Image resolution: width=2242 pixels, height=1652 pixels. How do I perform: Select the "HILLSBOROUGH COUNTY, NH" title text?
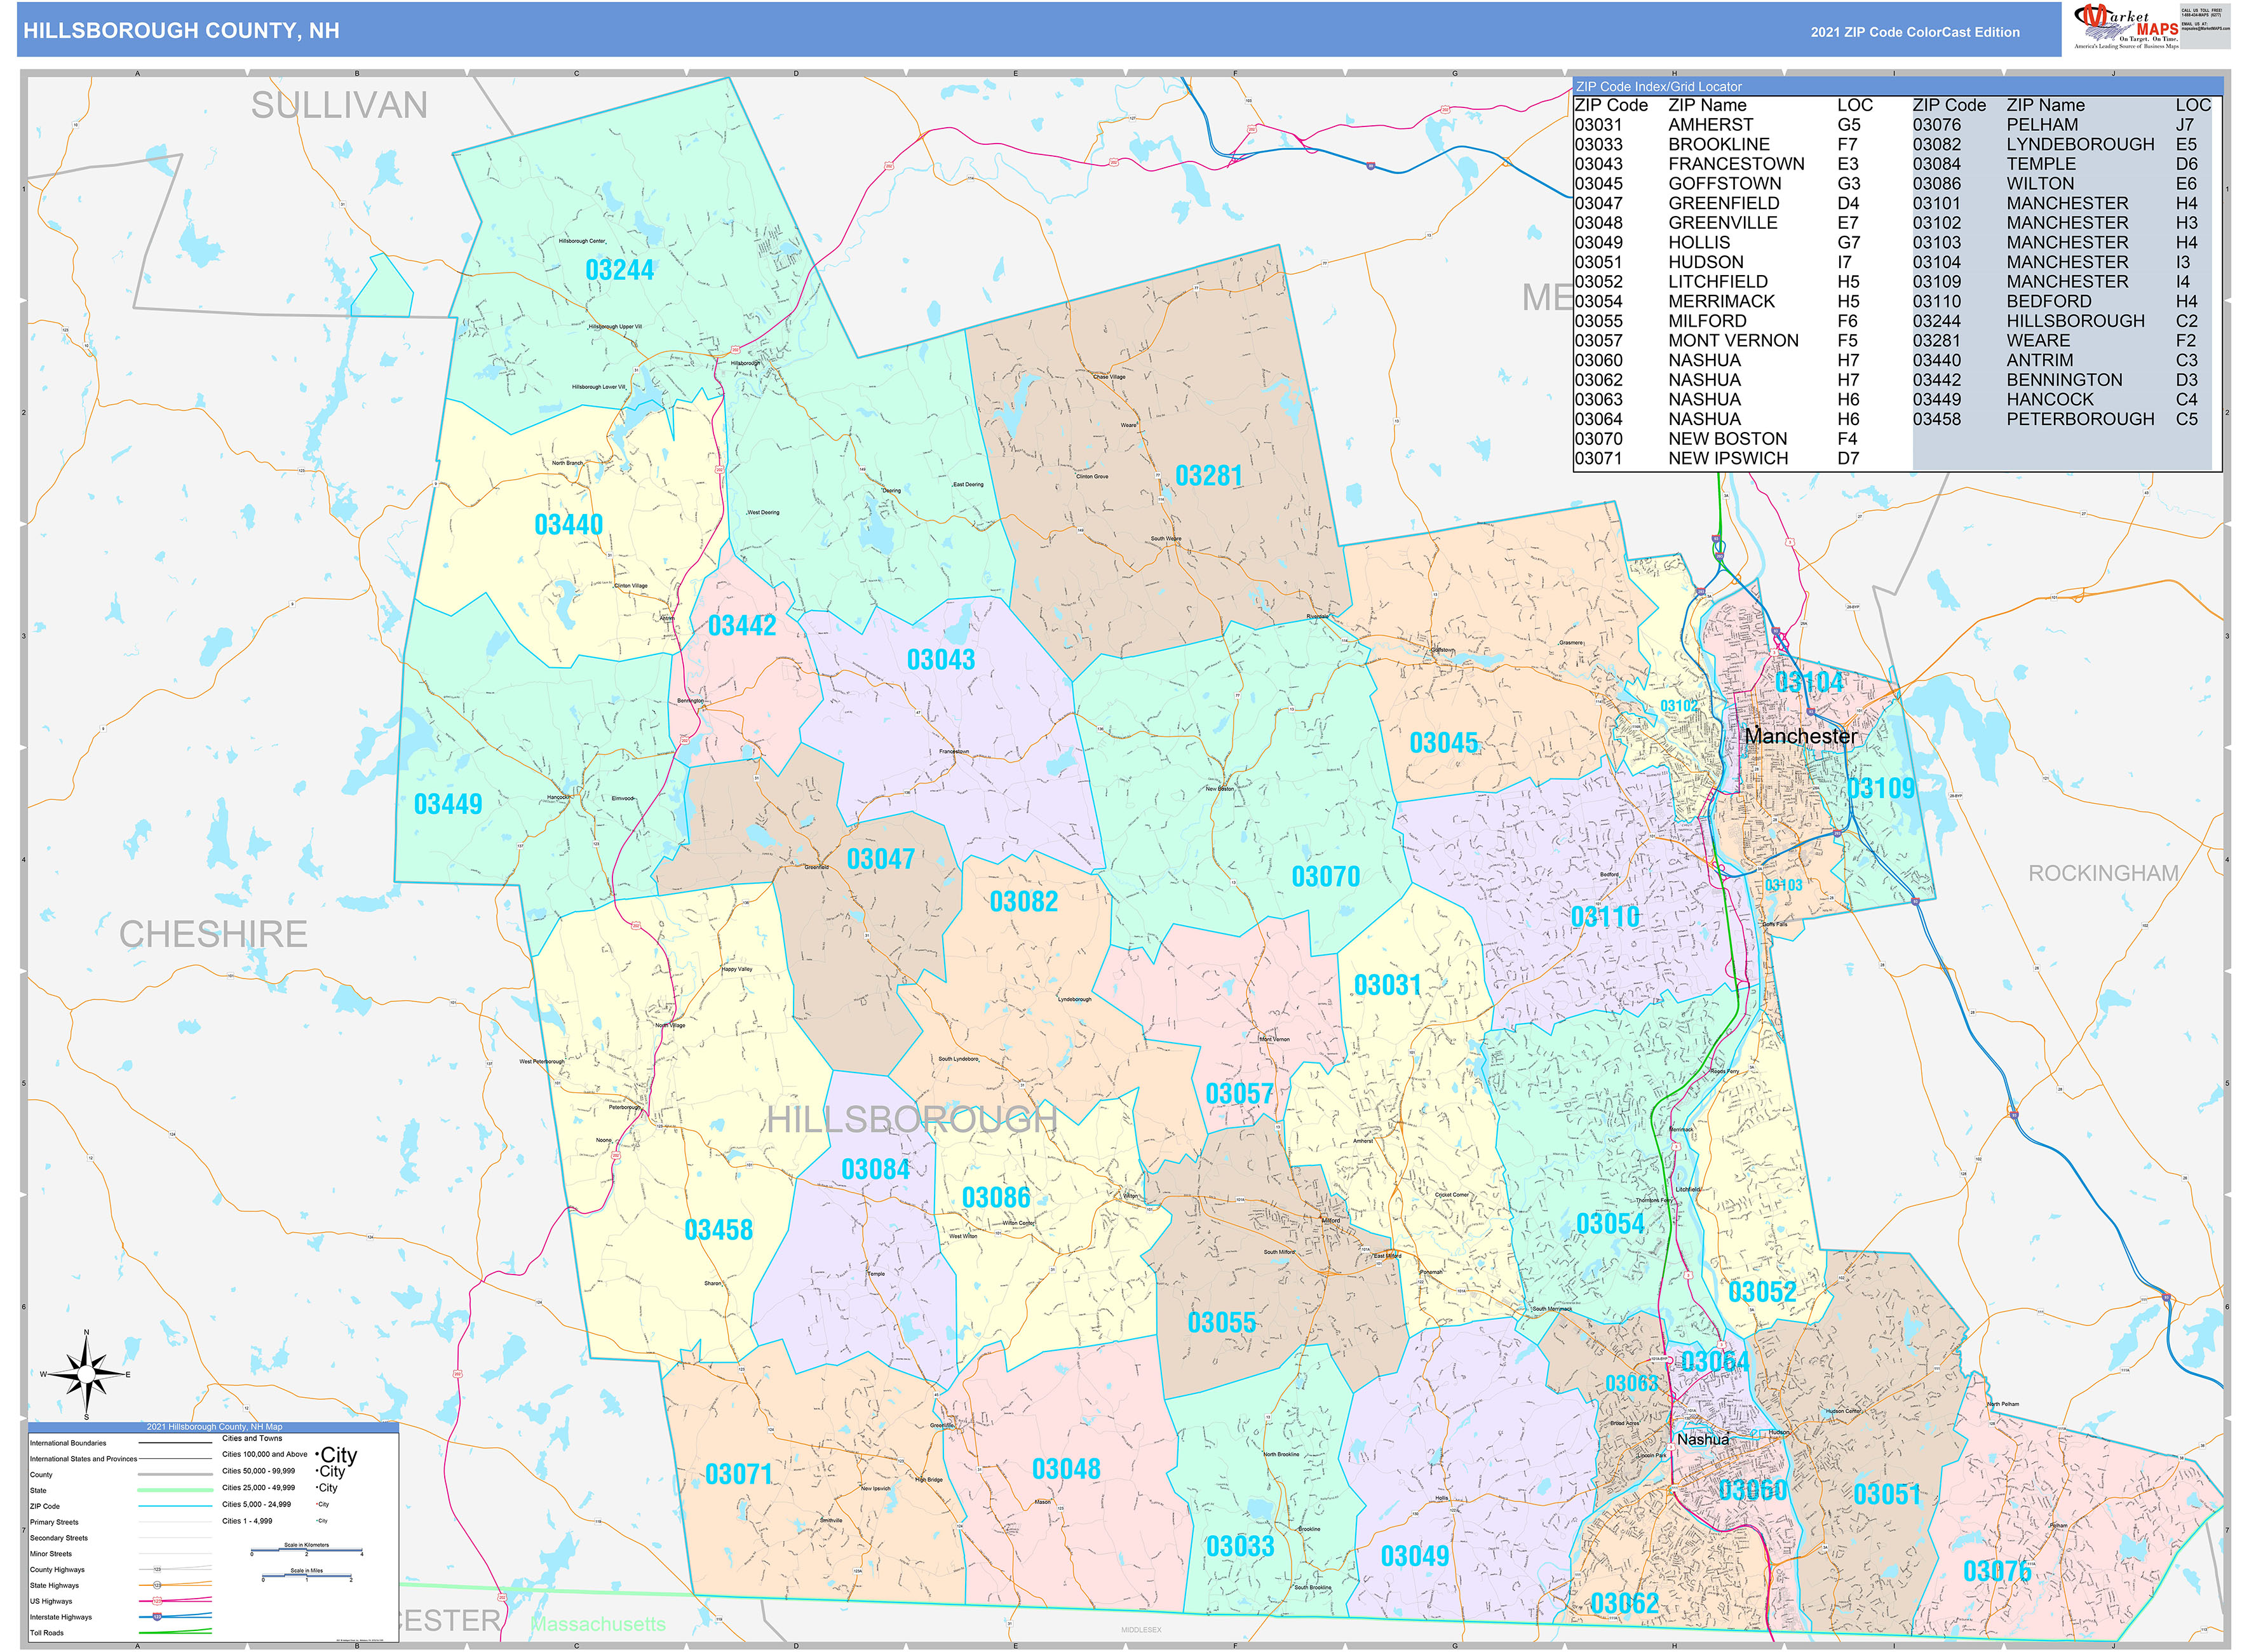coord(181,30)
